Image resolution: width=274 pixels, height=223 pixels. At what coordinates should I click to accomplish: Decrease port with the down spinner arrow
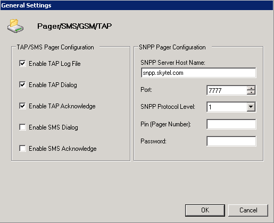tap(251, 92)
